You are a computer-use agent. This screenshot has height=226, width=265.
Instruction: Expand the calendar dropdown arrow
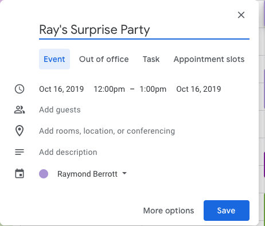124,173
